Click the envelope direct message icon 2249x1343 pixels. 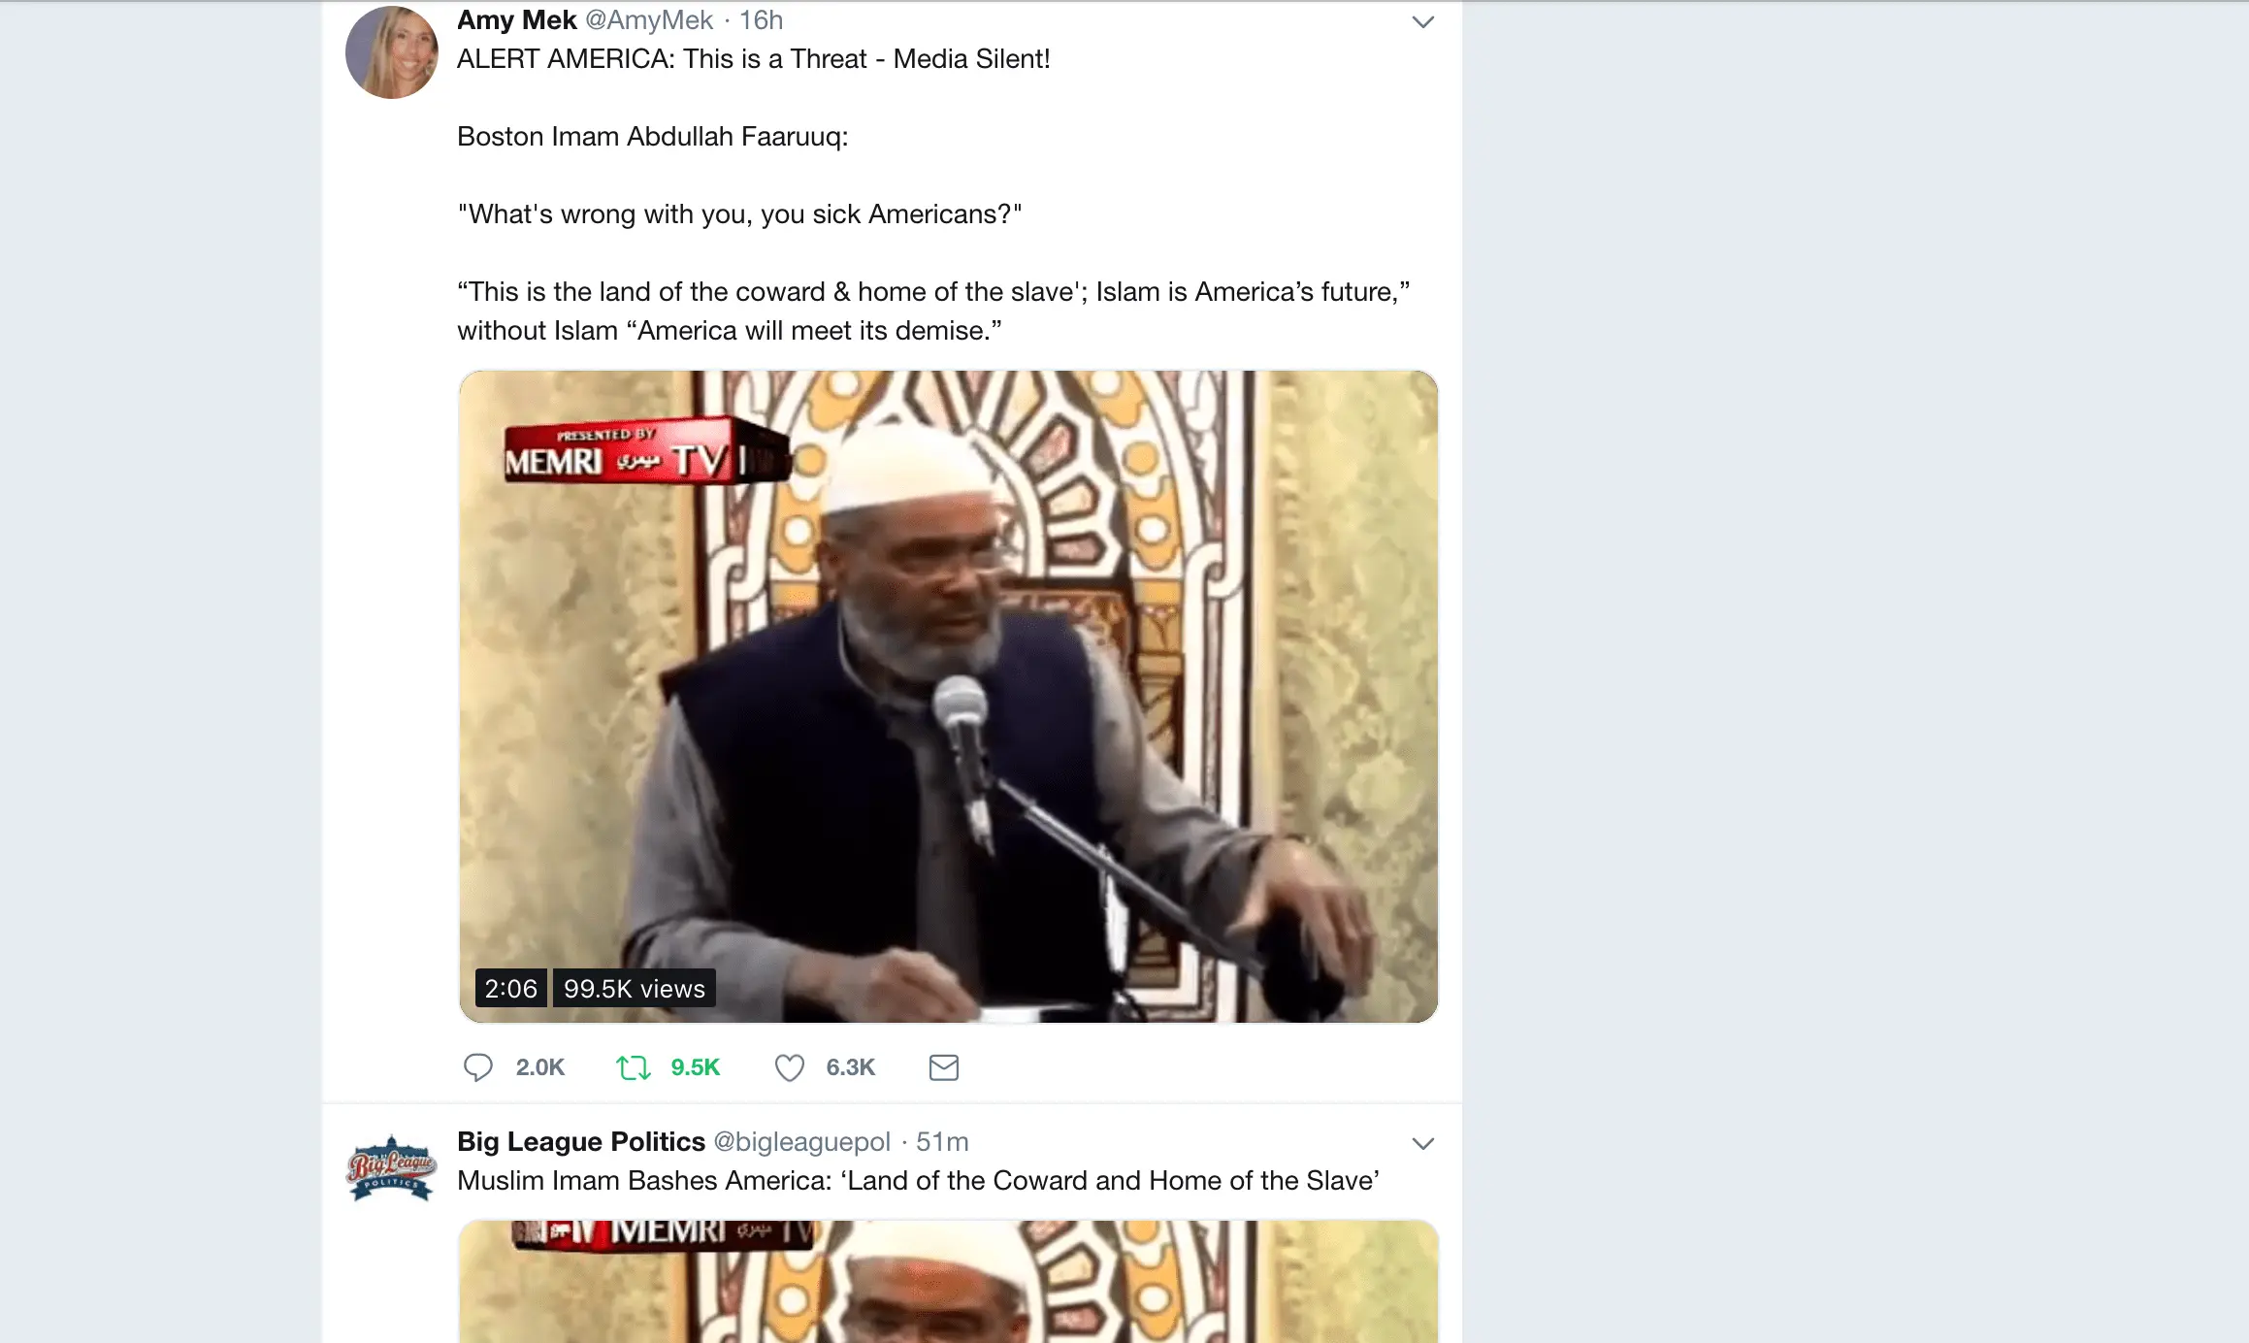[x=943, y=1067]
